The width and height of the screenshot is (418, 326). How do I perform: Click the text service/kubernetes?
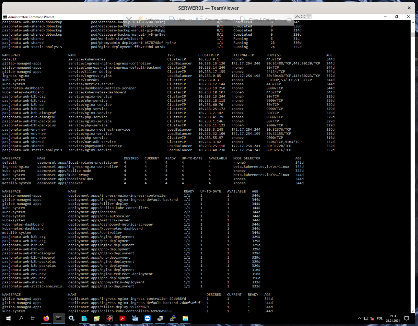point(87,59)
